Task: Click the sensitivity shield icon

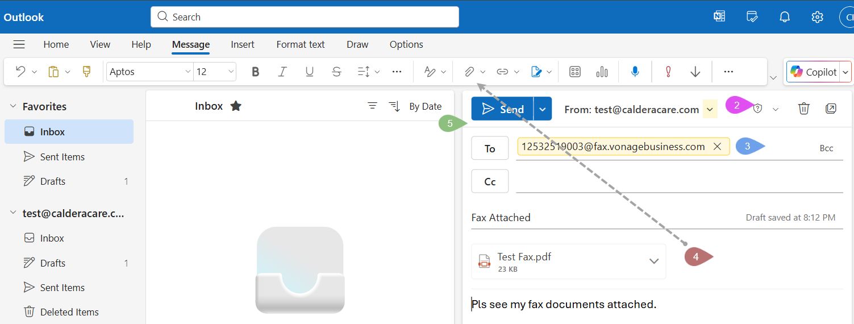Action: pos(757,109)
